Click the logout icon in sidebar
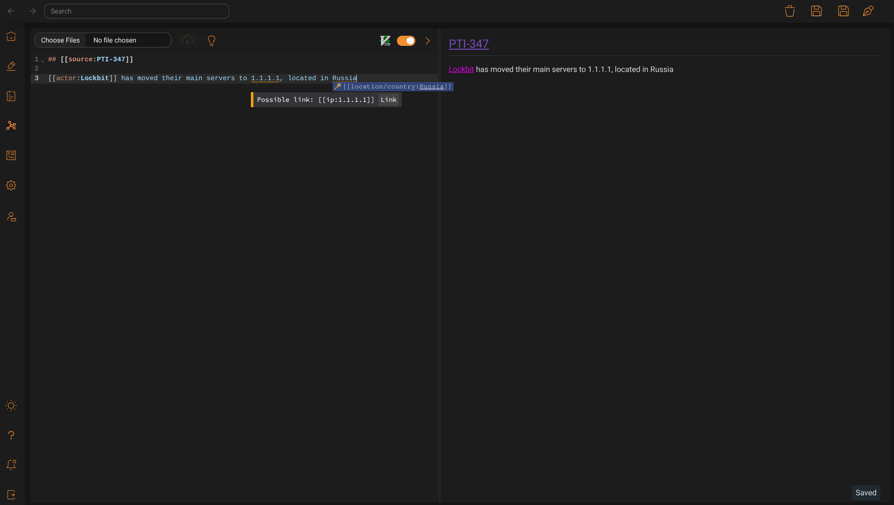894x505 pixels. (11, 494)
